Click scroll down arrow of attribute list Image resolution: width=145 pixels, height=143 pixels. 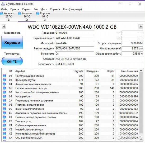coord(141,139)
